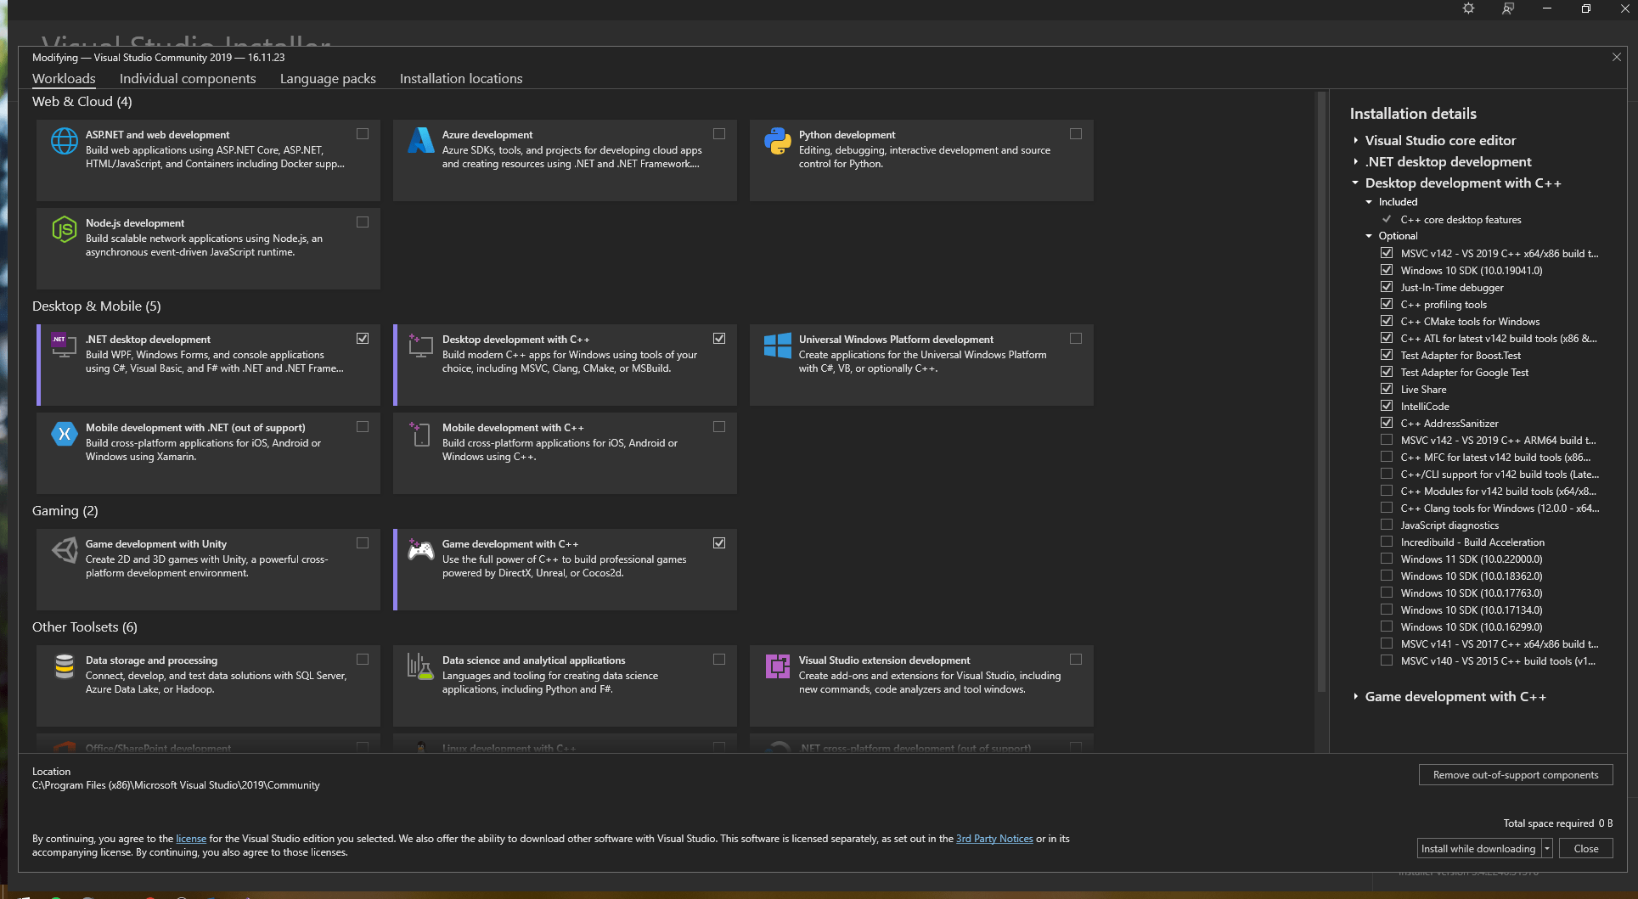Image resolution: width=1638 pixels, height=899 pixels.
Task: Uncheck the Game development with C++ workload
Action: tap(719, 543)
